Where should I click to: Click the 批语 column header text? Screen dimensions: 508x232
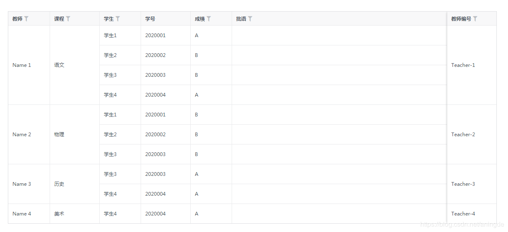click(x=241, y=19)
